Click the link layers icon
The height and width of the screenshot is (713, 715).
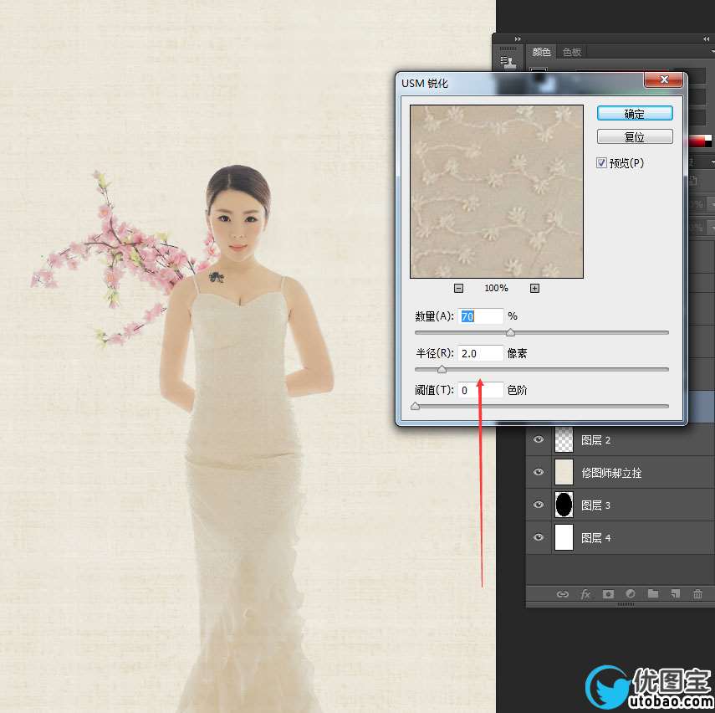(x=563, y=594)
